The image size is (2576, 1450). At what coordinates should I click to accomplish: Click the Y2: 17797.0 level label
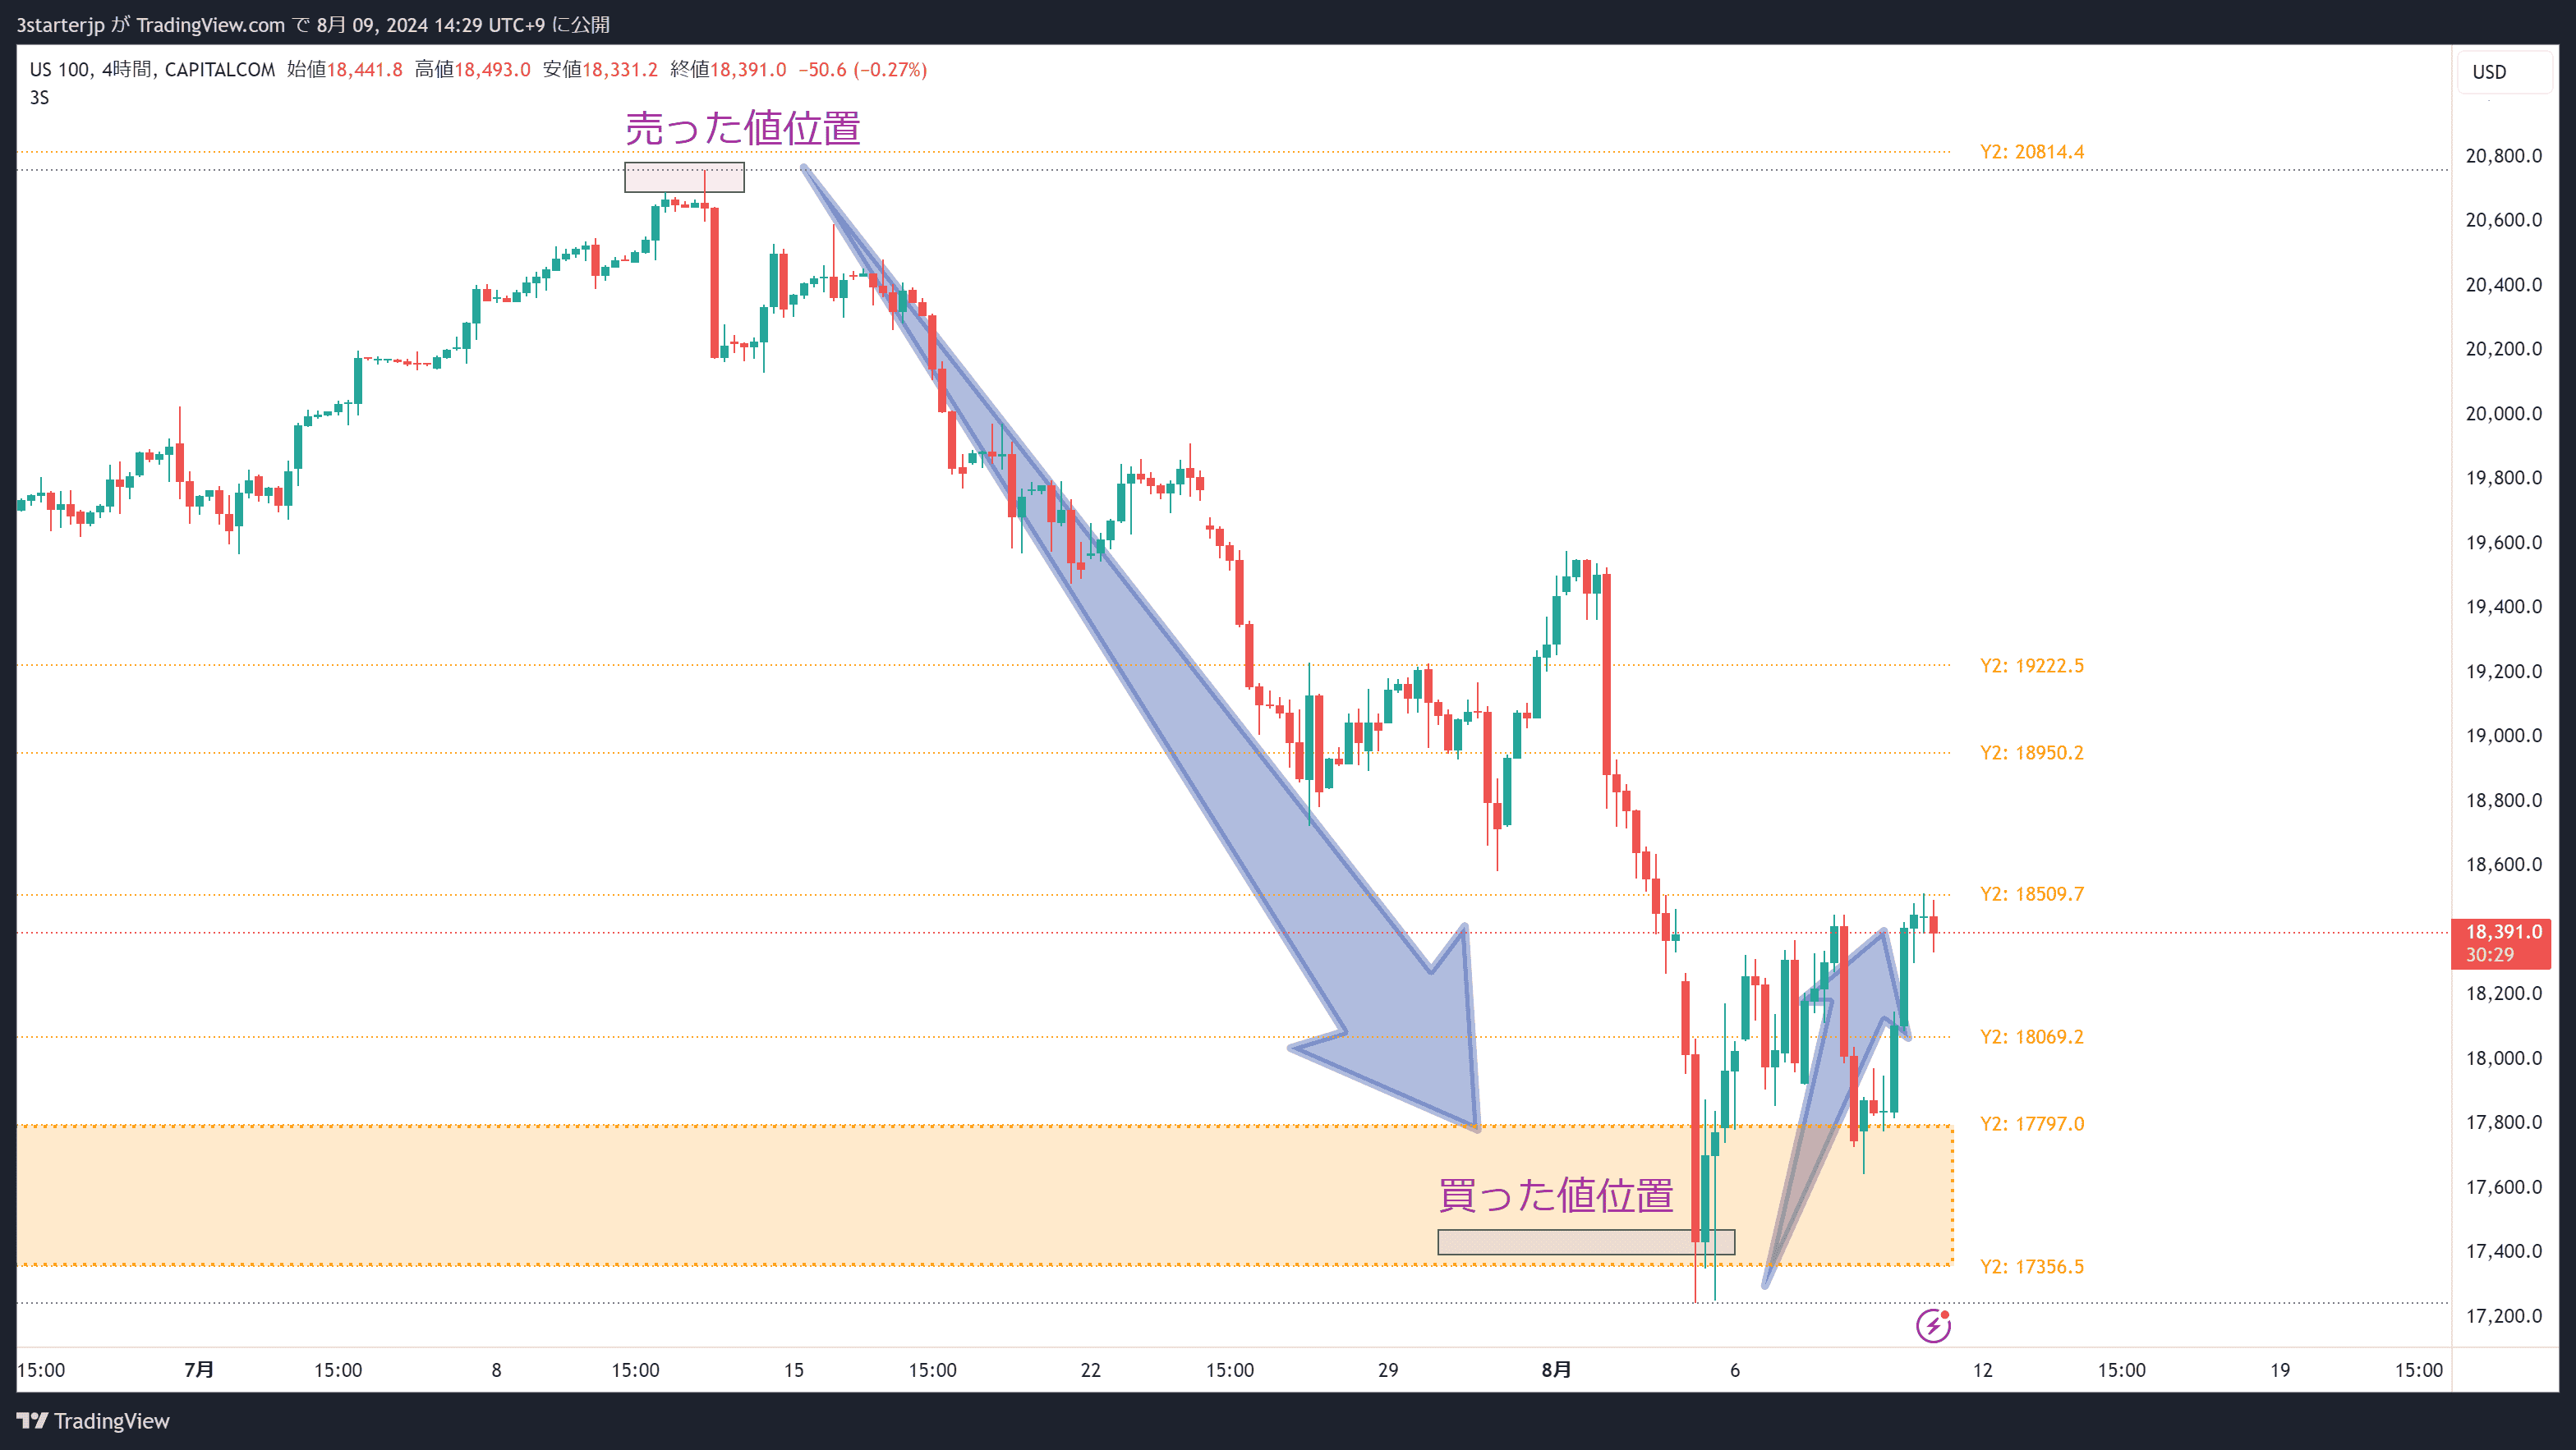point(2031,1123)
